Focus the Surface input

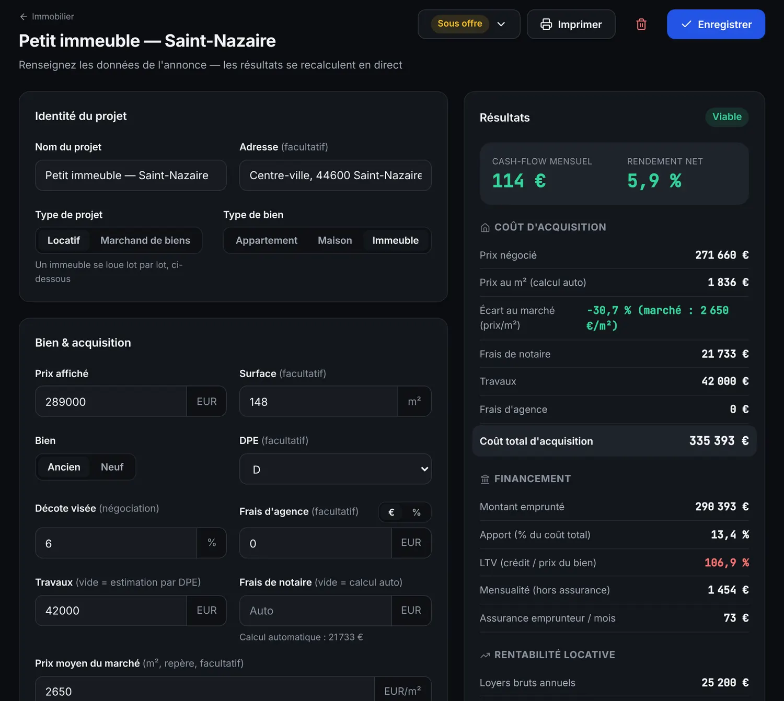[x=319, y=401]
